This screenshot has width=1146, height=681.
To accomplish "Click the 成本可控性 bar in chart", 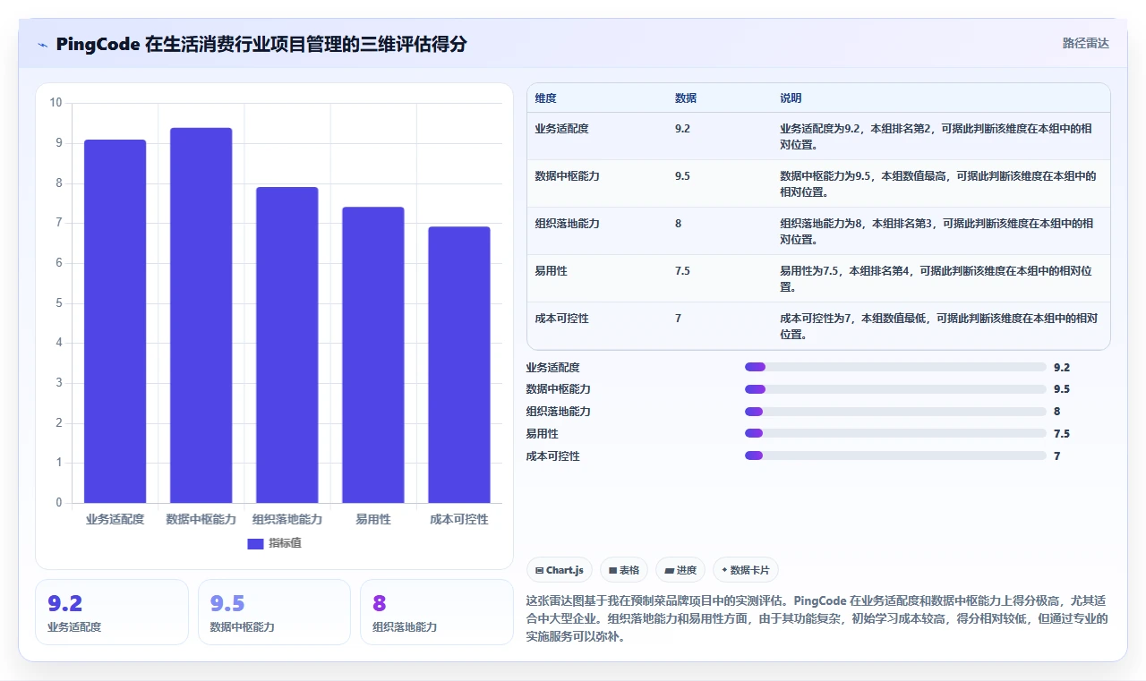I will click(x=458, y=365).
